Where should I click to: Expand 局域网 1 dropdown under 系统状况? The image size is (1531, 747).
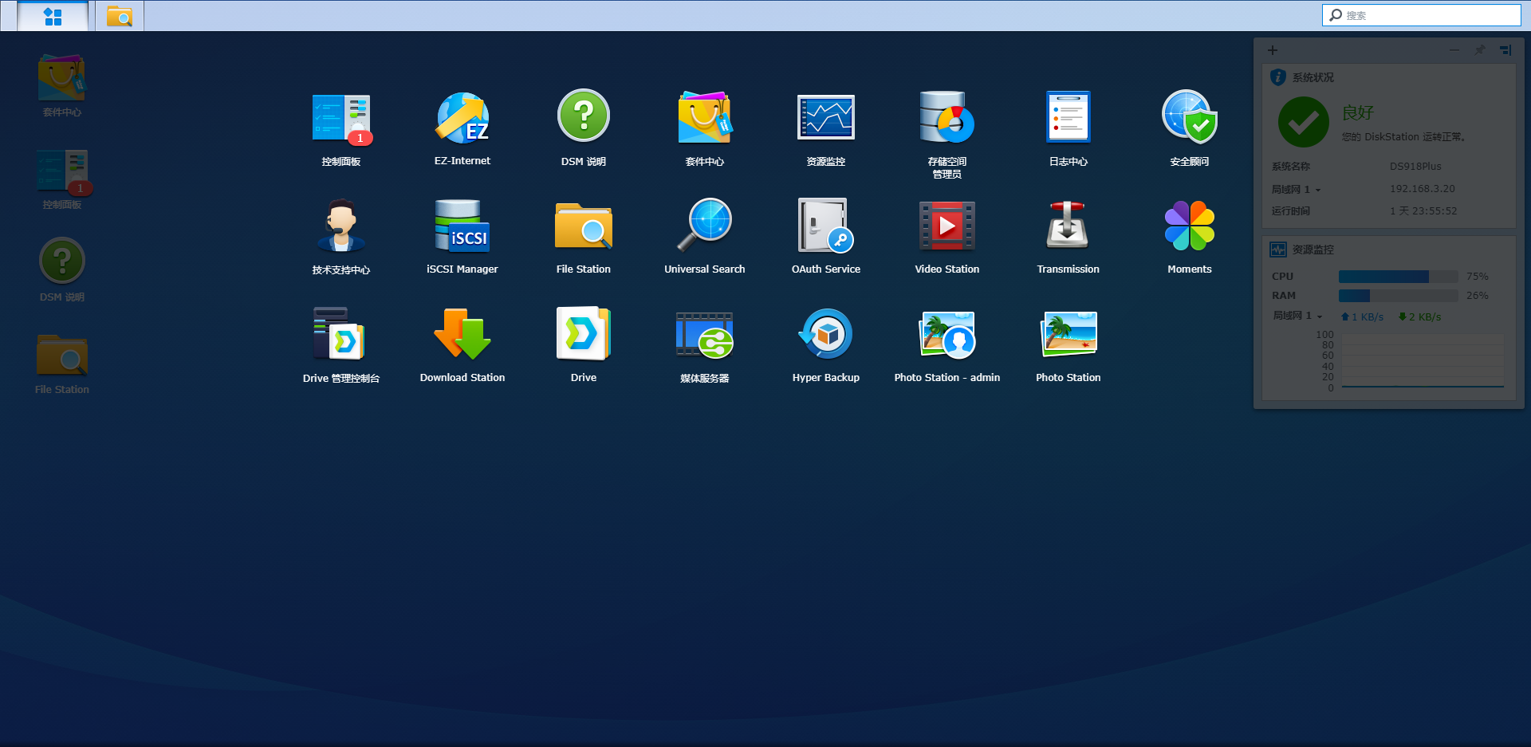pyautogui.click(x=1296, y=190)
